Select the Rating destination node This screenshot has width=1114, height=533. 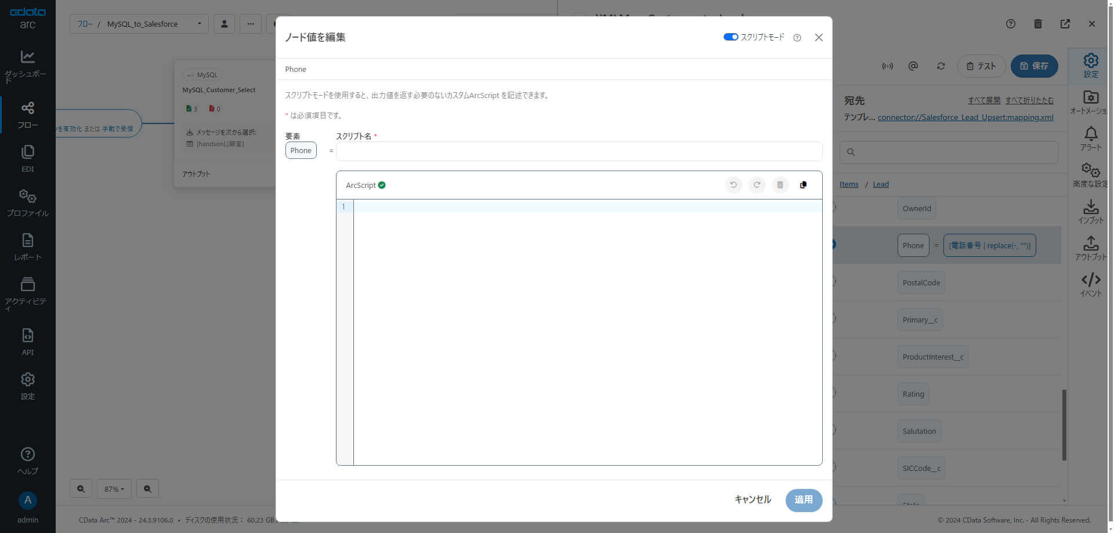click(x=913, y=394)
